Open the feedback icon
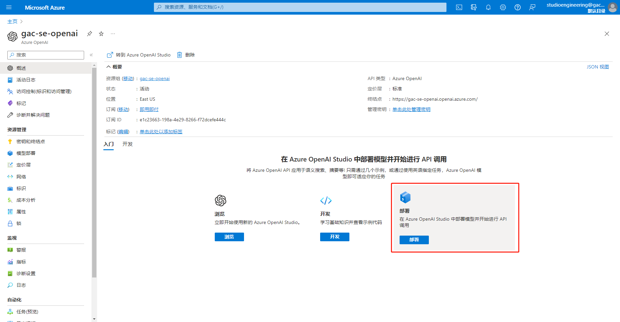620x322 pixels. coord(532,7)
